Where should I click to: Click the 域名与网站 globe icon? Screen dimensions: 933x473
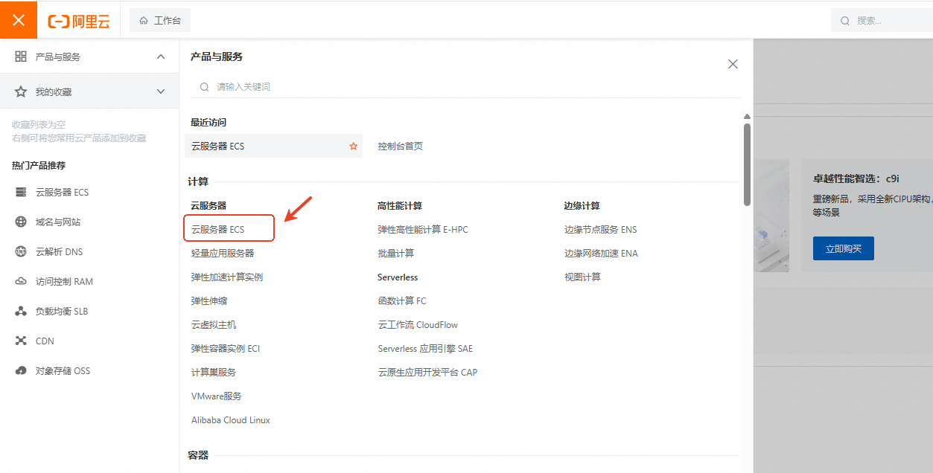pos(21,222)
